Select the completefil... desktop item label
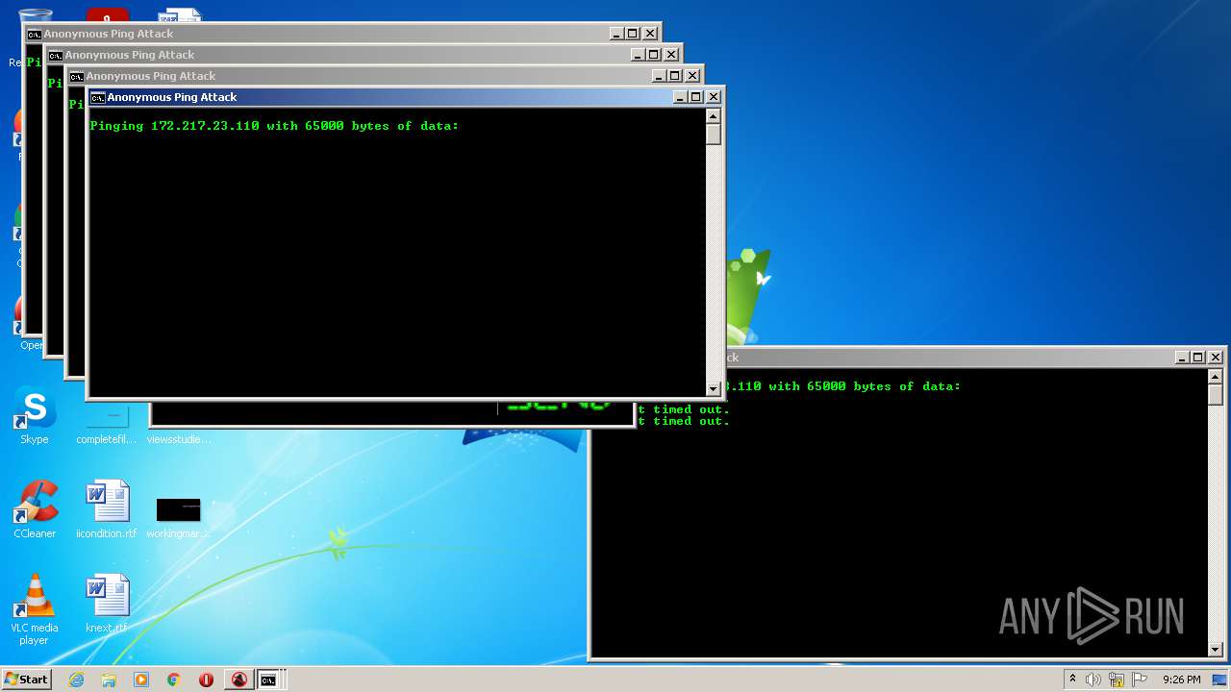This screenshot has height=692, width=1231. 107,439
